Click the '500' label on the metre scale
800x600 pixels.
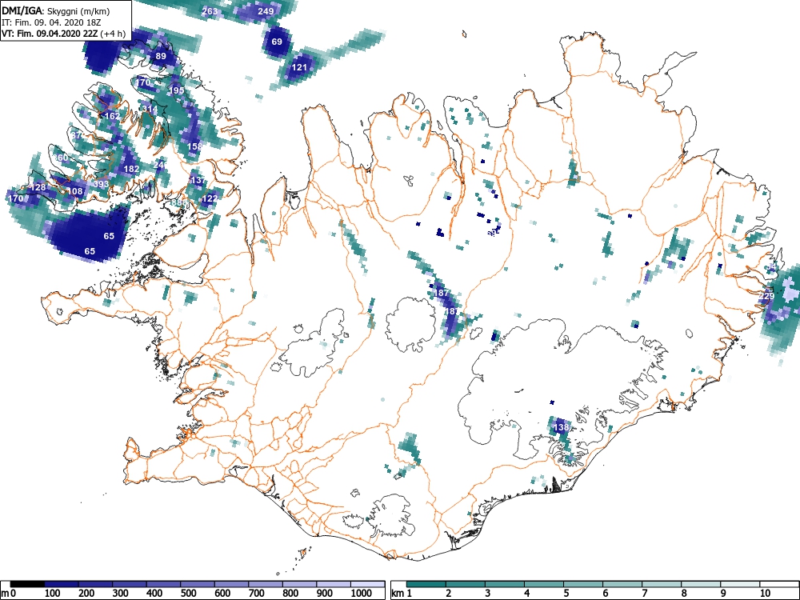188,594
